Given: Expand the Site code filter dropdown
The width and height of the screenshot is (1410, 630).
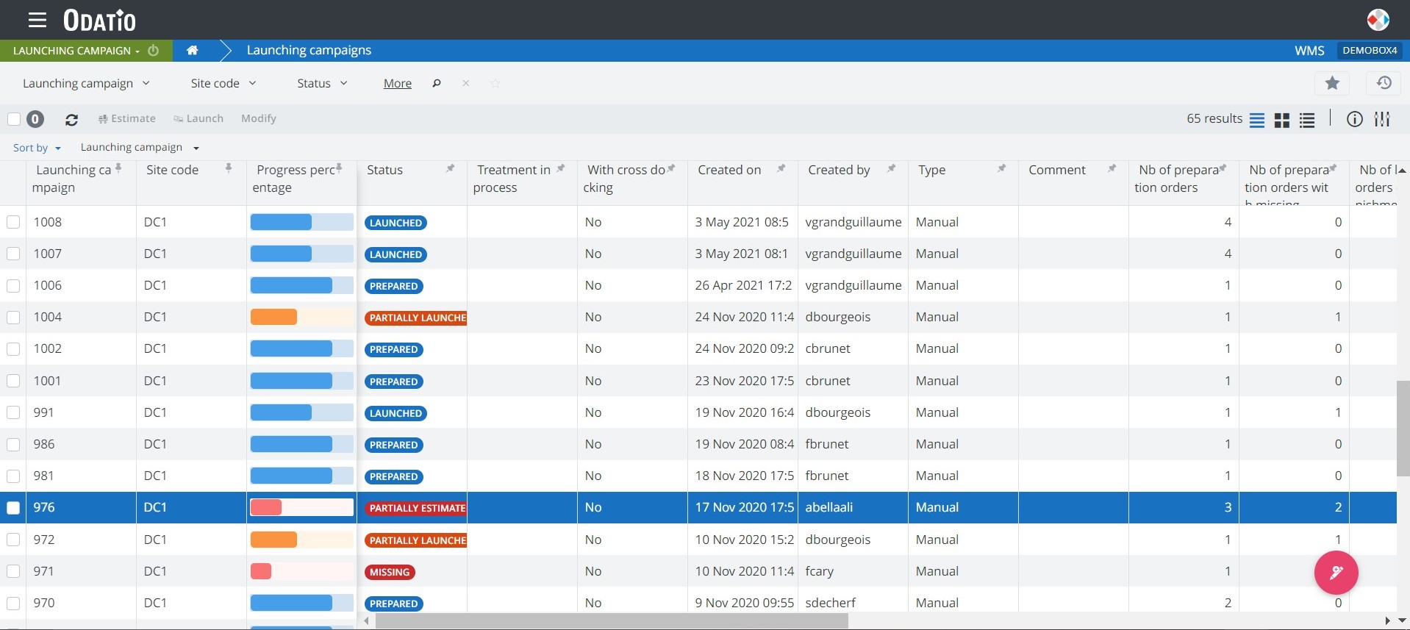Looking at the screenshot, I should click(223, 83).
